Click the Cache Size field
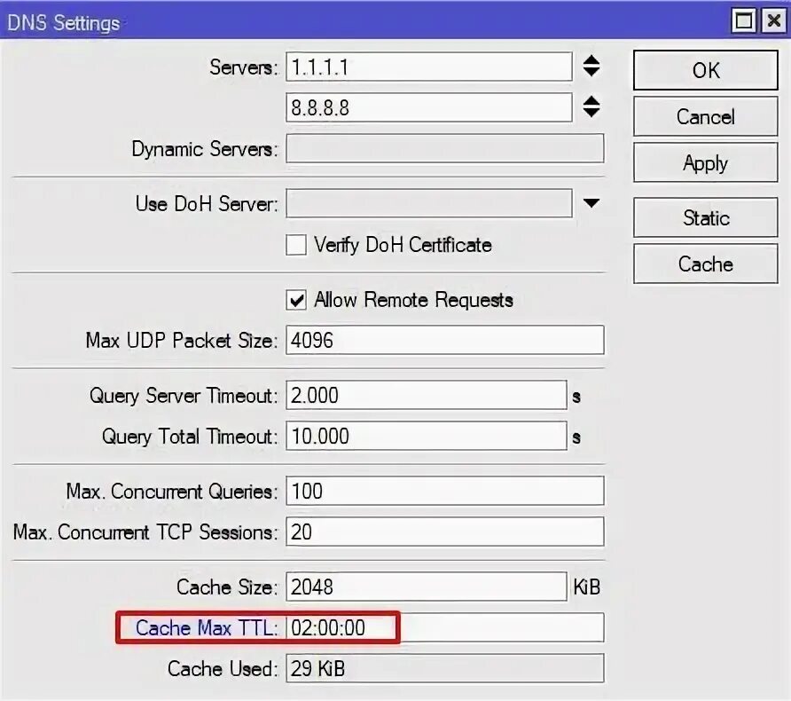 coord(427,587)
